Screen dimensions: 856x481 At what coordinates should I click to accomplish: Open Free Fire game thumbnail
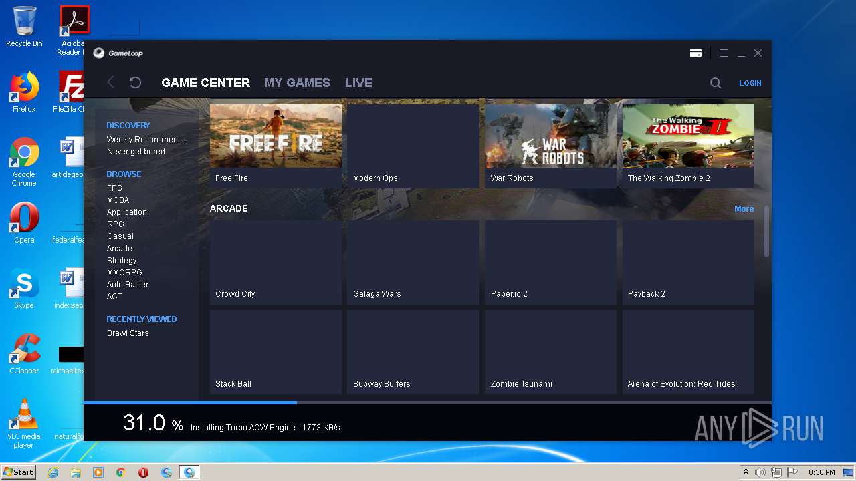click(x=276, y=136)
